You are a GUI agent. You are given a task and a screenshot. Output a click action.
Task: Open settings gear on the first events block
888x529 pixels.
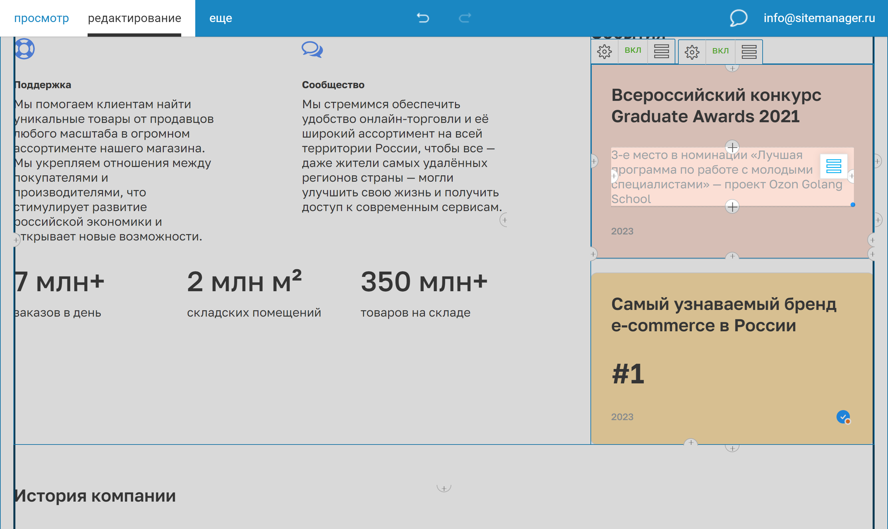coord(604,51)
